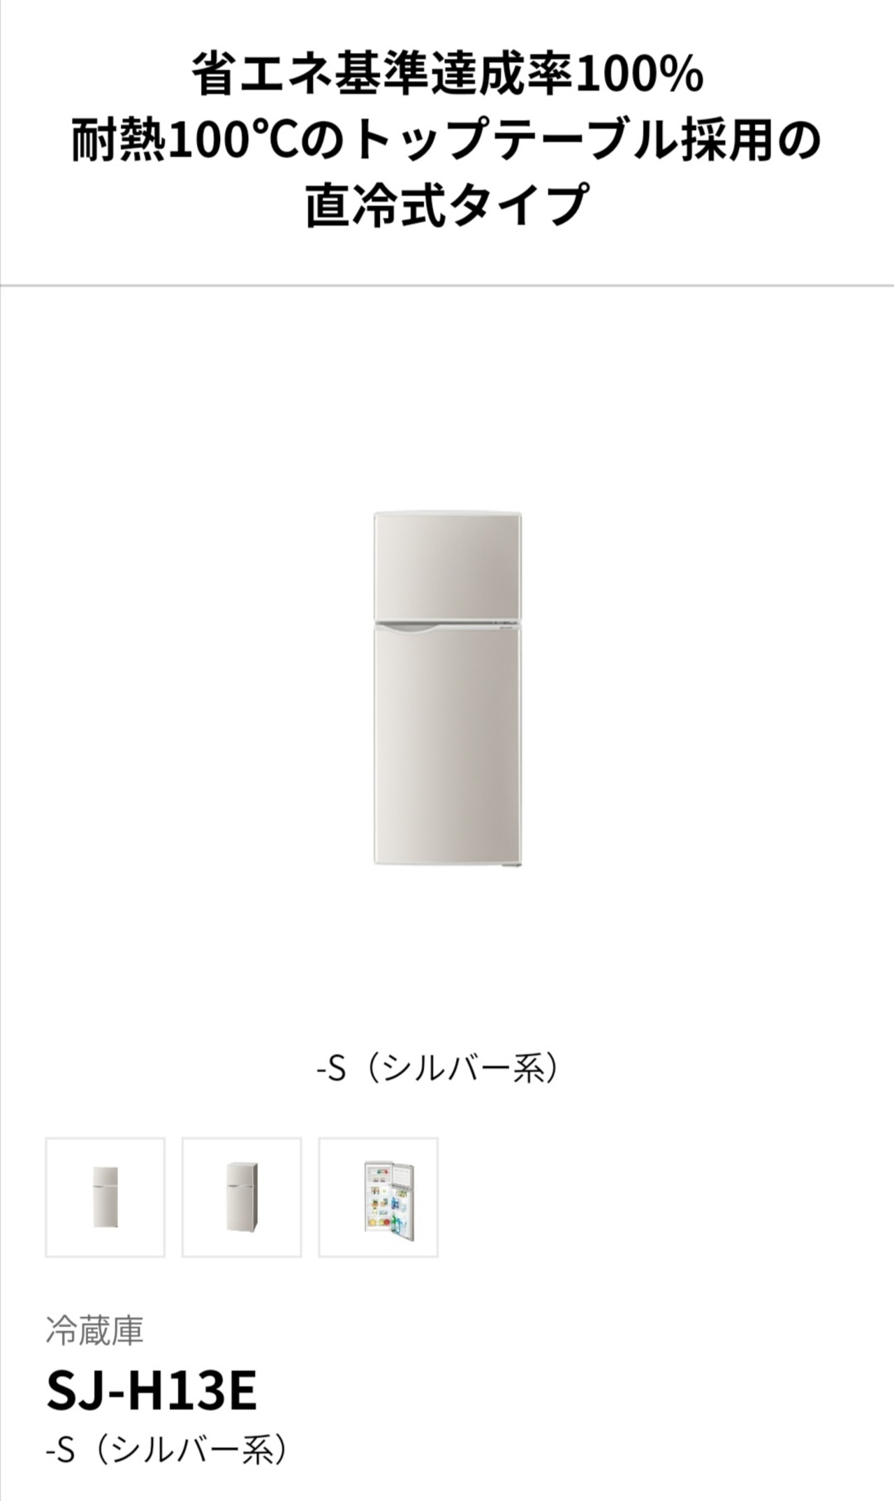Select the open-door fridge thumbnail

click(379, 1197)
